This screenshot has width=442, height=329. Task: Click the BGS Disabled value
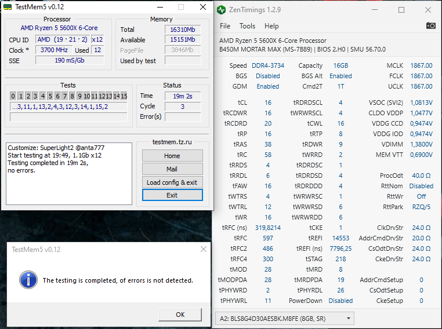point(268,76)
